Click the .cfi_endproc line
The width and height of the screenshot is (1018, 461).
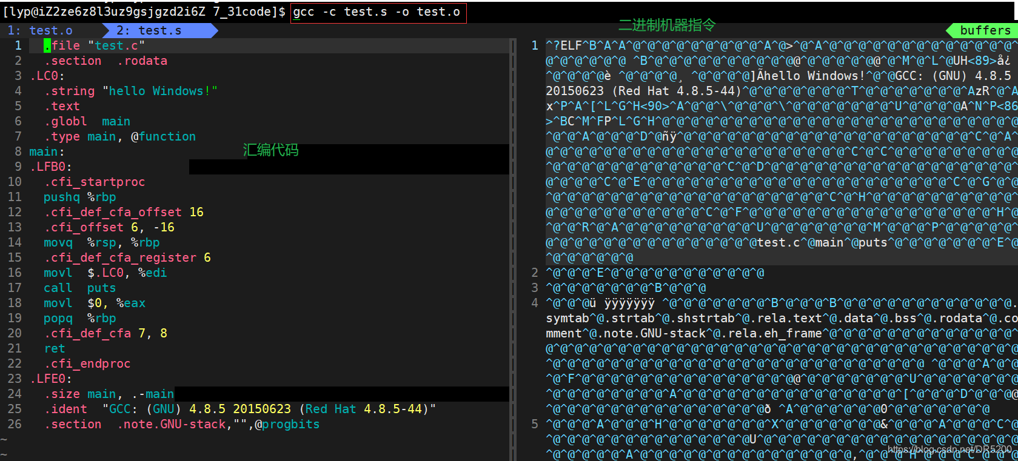click(87, 363)
